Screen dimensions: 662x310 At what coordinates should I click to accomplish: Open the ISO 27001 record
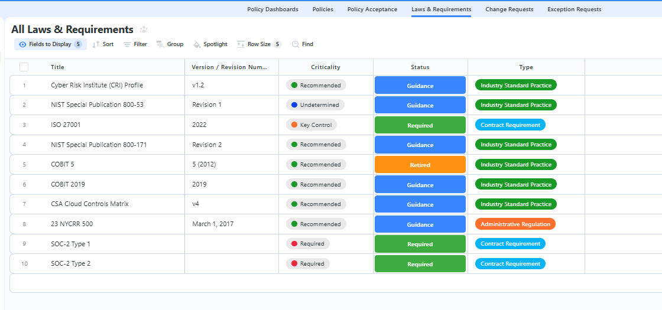pyautogui.click(x=66, y=125)
